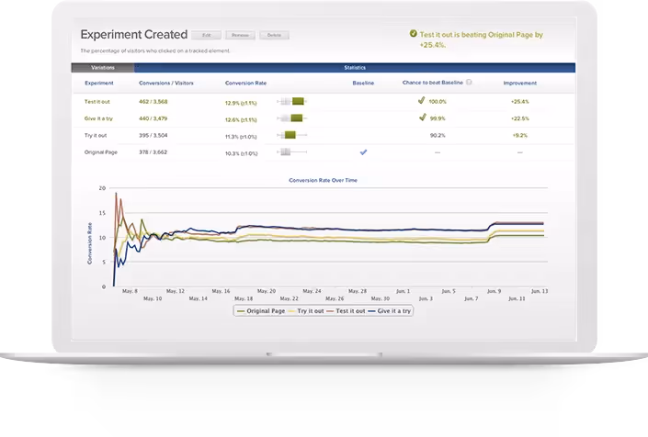
Task: Click the 99.9% chance value
Action: (x=438, y=118)
